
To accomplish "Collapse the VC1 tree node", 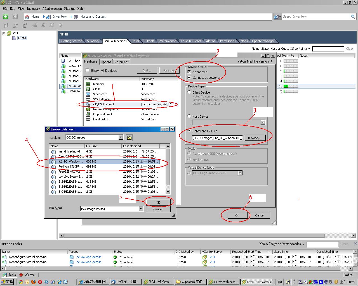I will 4,34.
